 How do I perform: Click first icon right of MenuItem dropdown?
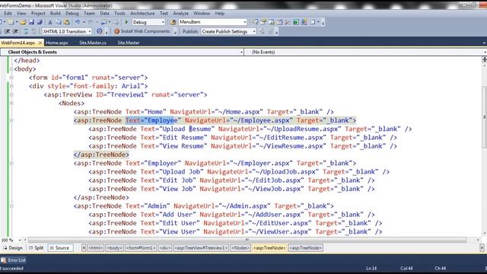(x=255, y=22)
